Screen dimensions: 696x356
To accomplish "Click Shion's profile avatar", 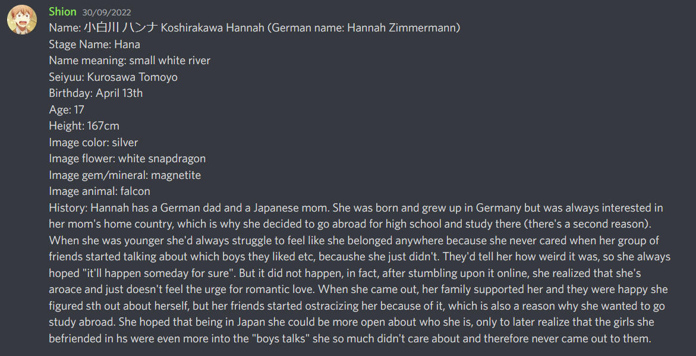I will point(22,19).
